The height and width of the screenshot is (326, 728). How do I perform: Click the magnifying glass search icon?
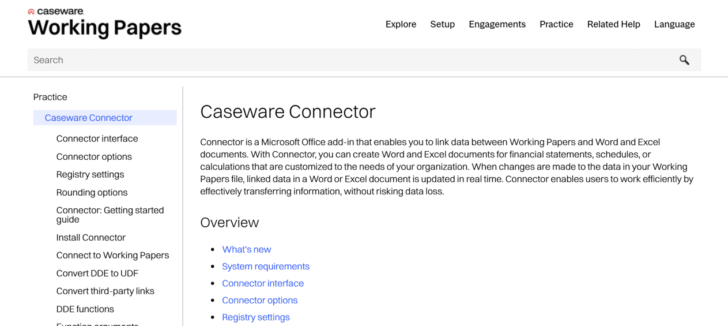pyautogui.click(x=684, y=60)
